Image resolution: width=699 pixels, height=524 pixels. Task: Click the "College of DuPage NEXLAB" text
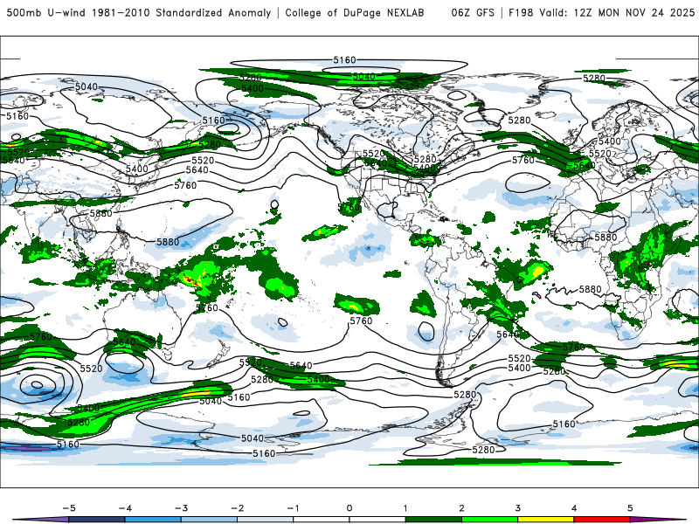click(355, 13)
